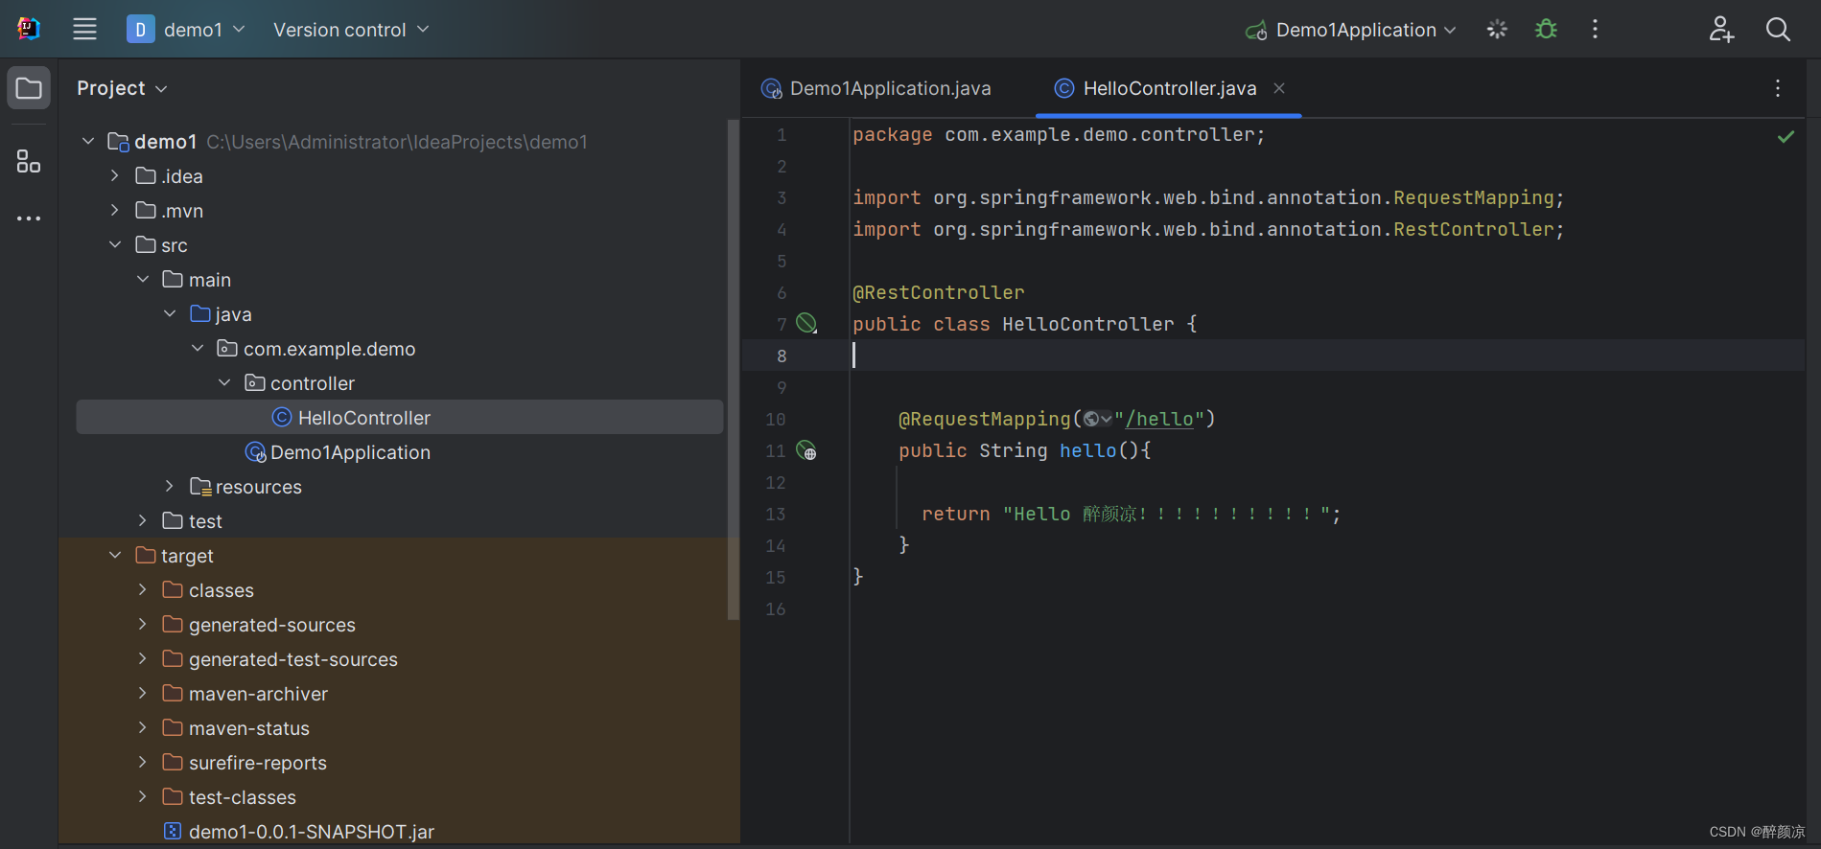Collapse the demo1 root node
Image resolution: width=1821 pixels, height=849 pixels.
(88, 142)
